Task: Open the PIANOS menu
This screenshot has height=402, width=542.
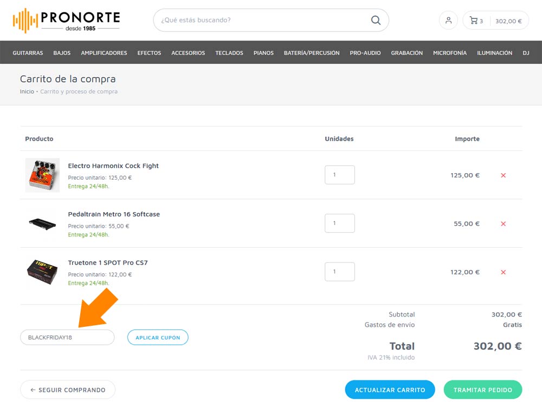Action: pyautogui.click(x=263, y=53)
